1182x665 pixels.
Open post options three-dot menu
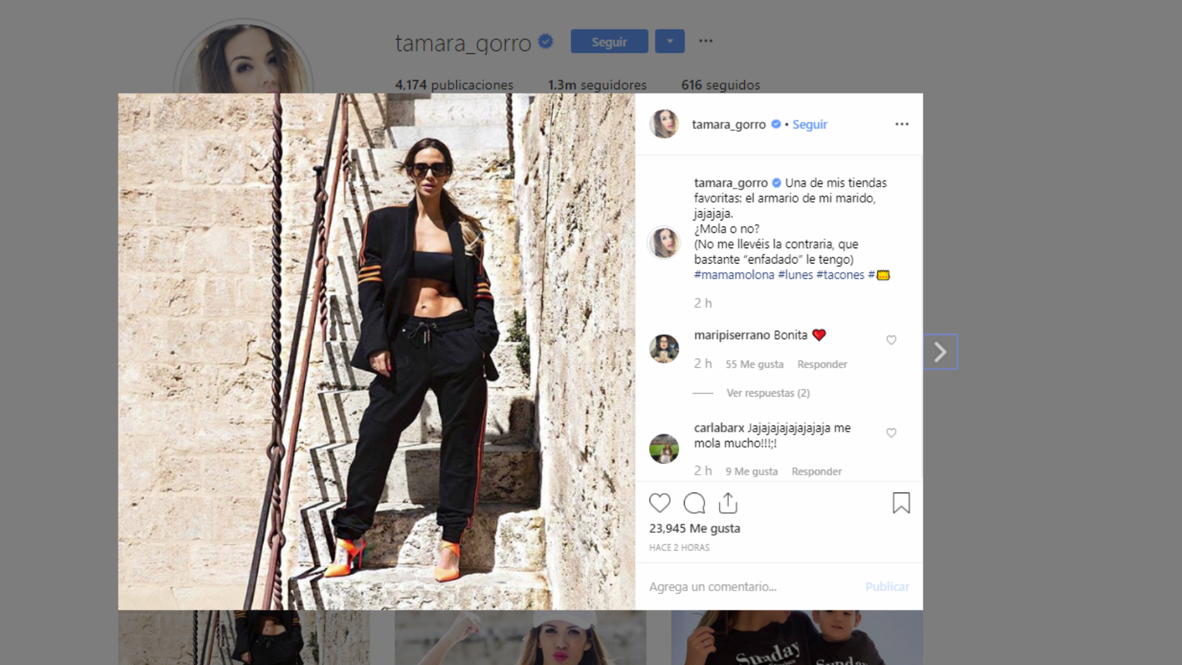click(902, 124)
